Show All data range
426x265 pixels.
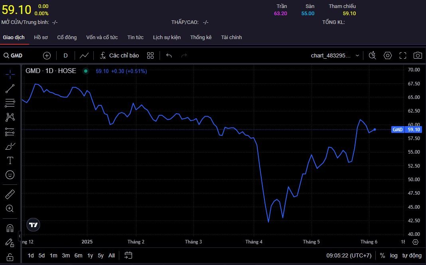(112, 255)
